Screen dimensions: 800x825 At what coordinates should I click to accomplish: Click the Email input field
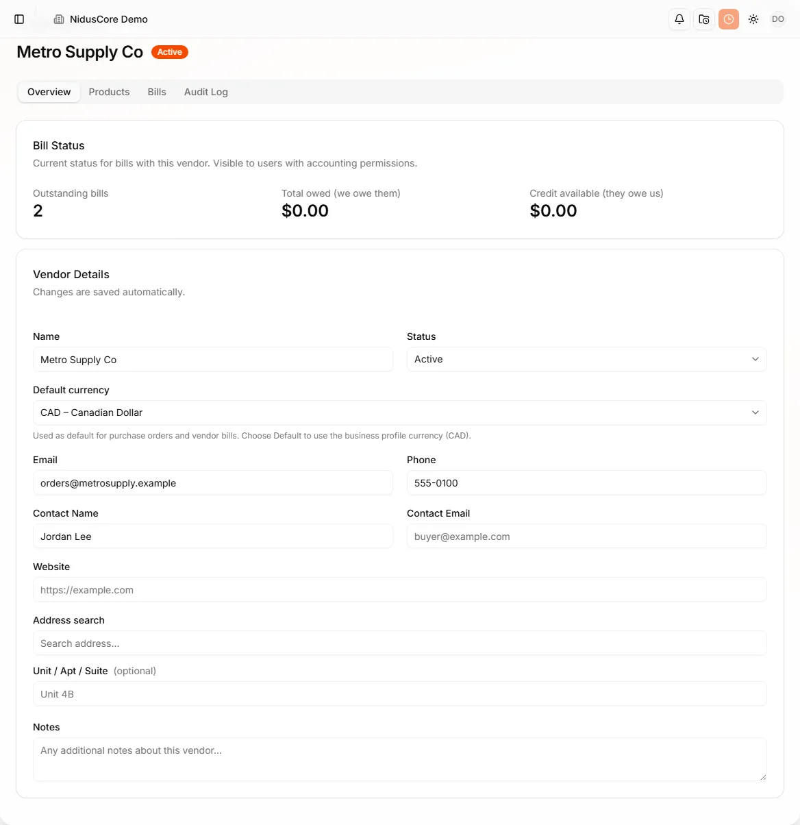pos(213,482)
